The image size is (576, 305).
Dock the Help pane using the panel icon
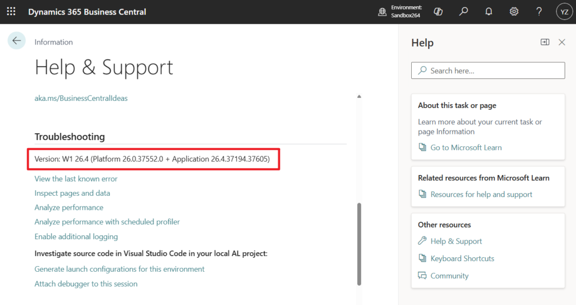click(x=544, y=42)
